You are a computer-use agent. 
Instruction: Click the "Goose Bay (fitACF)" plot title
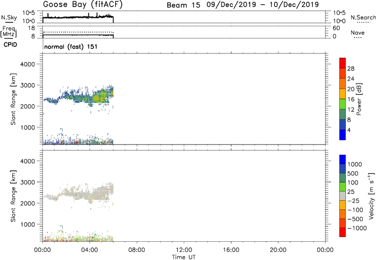tap(83, 5)
